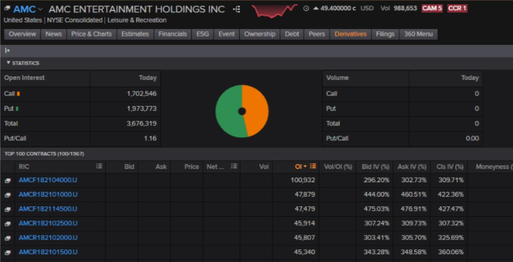This screenshot has width=513, height=262.
Task: Click the Cls IV value 427.47%
Action: [x=451, y=209]
